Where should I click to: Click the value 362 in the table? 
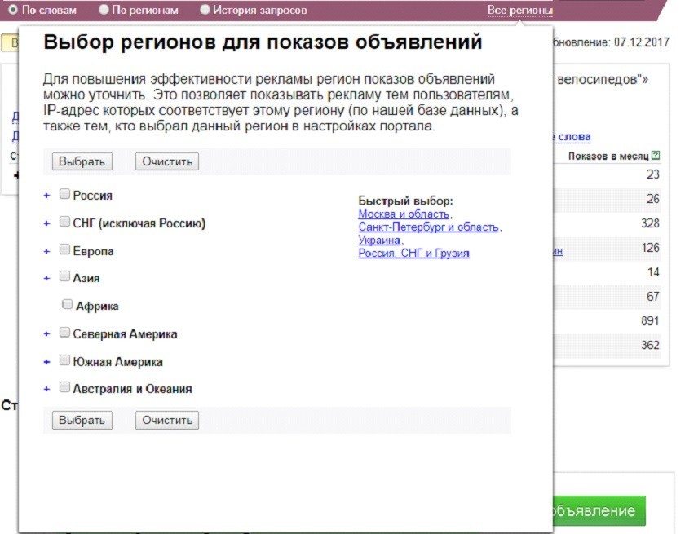(x=650, y=345)
